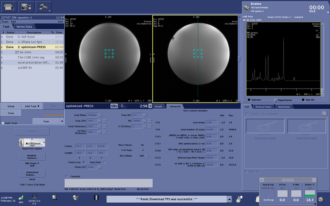330x206 pixels.
Task: Click the Room °C temperature gauge
Action: [310, 193]
